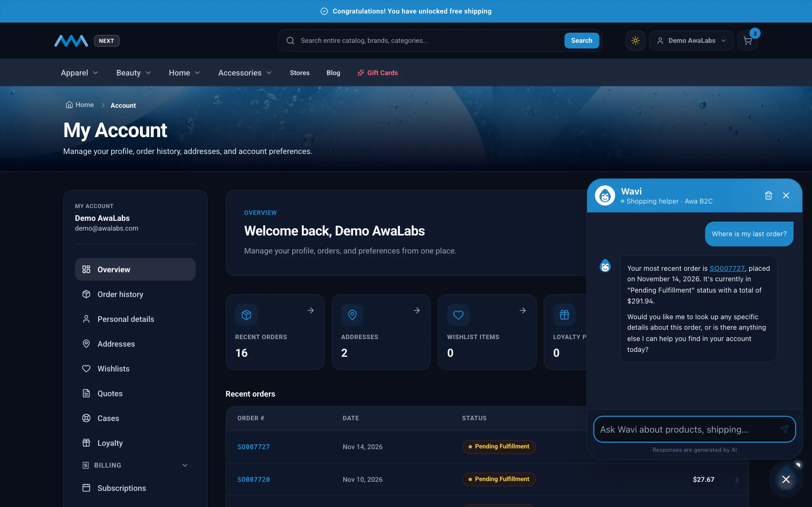Click the Addresses pin icon on card
This screenshot has width=812, height=507.
[352, 315]
